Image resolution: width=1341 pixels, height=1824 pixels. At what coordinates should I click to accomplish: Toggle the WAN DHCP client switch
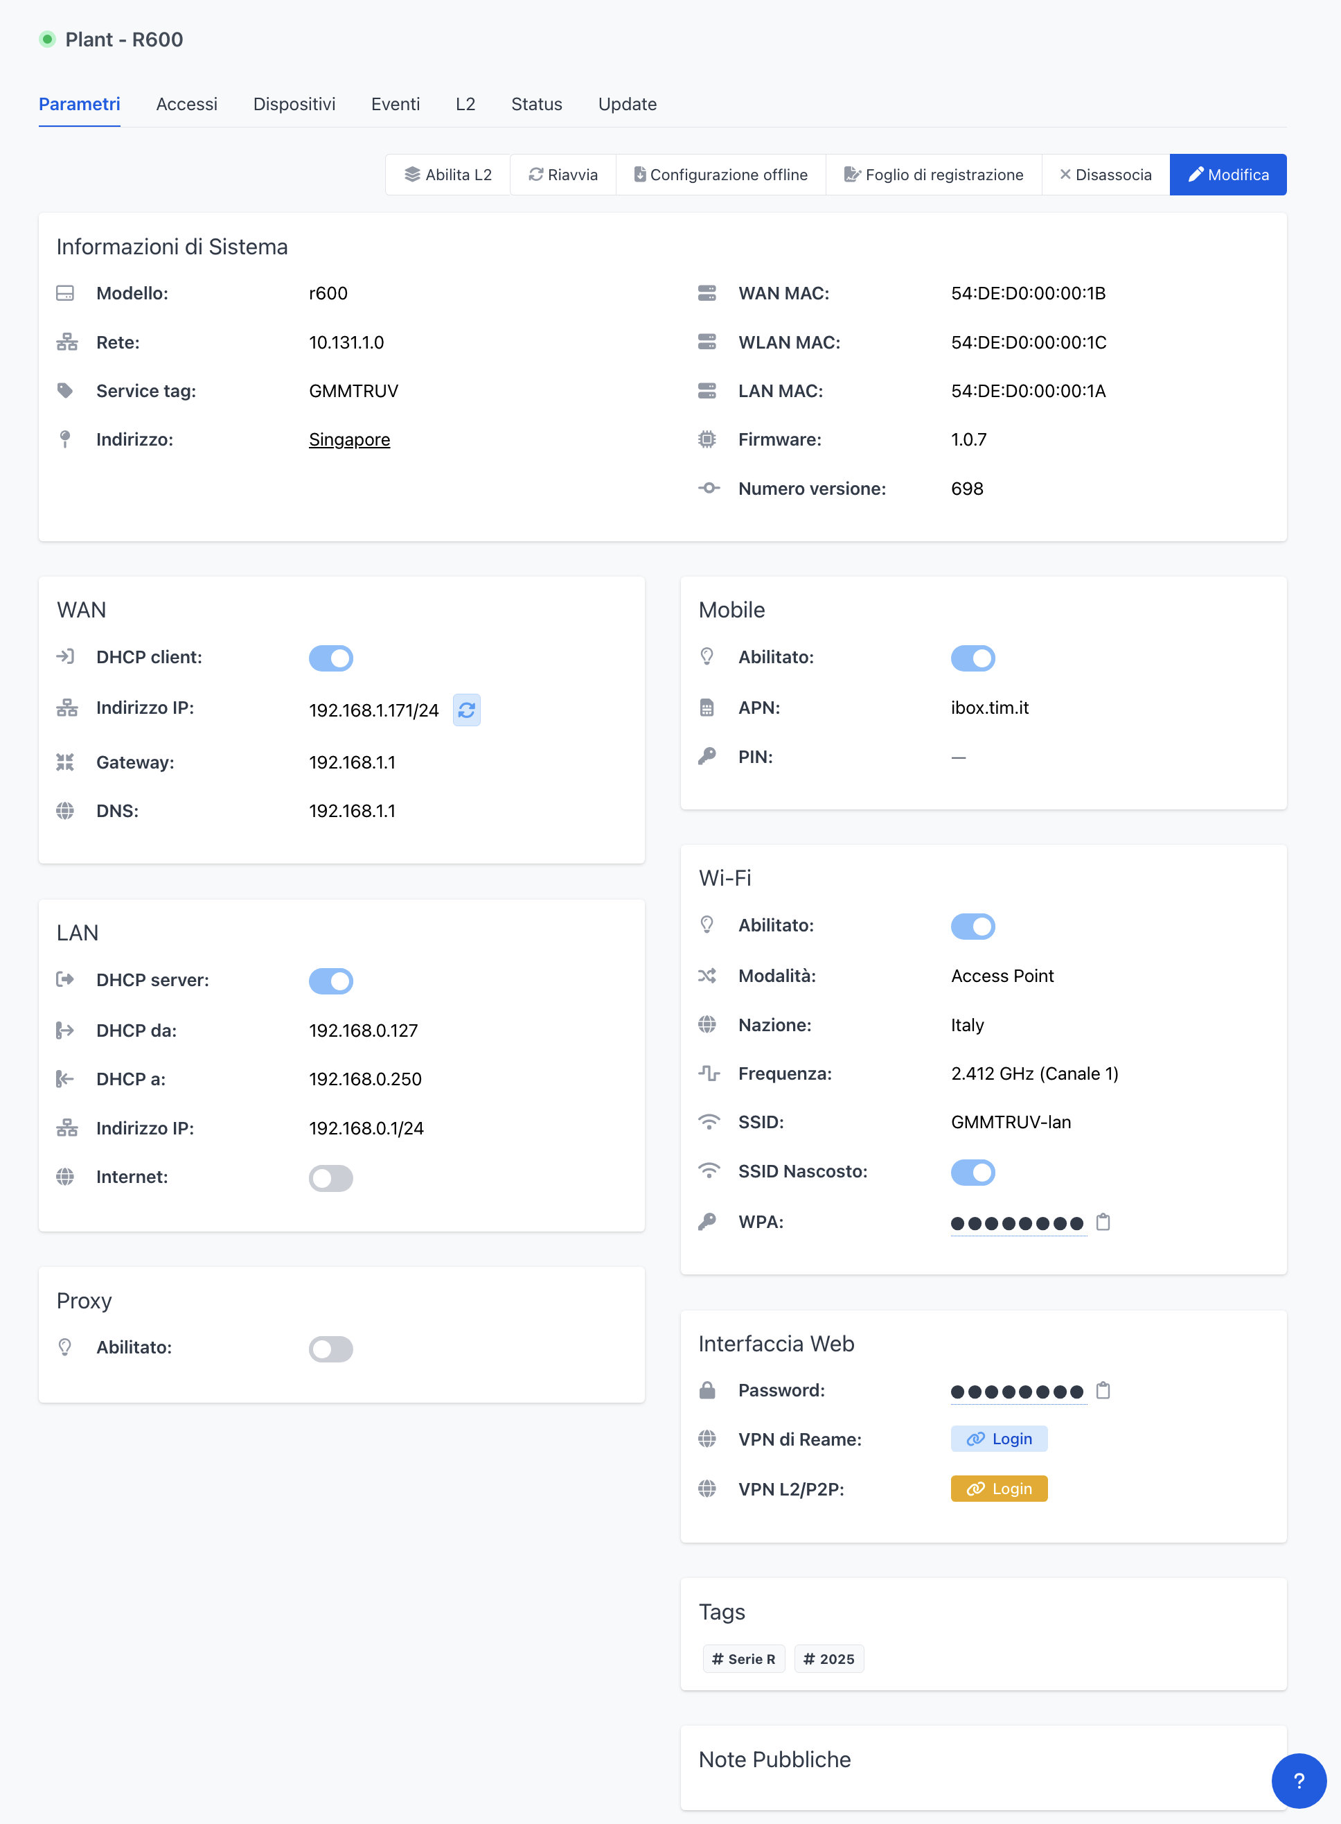point(330,658)
